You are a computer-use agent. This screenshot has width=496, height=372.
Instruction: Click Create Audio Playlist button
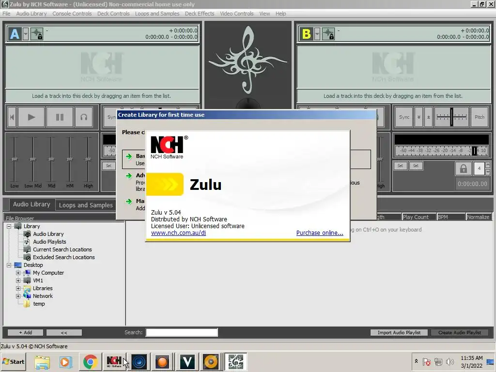point(459,332)
